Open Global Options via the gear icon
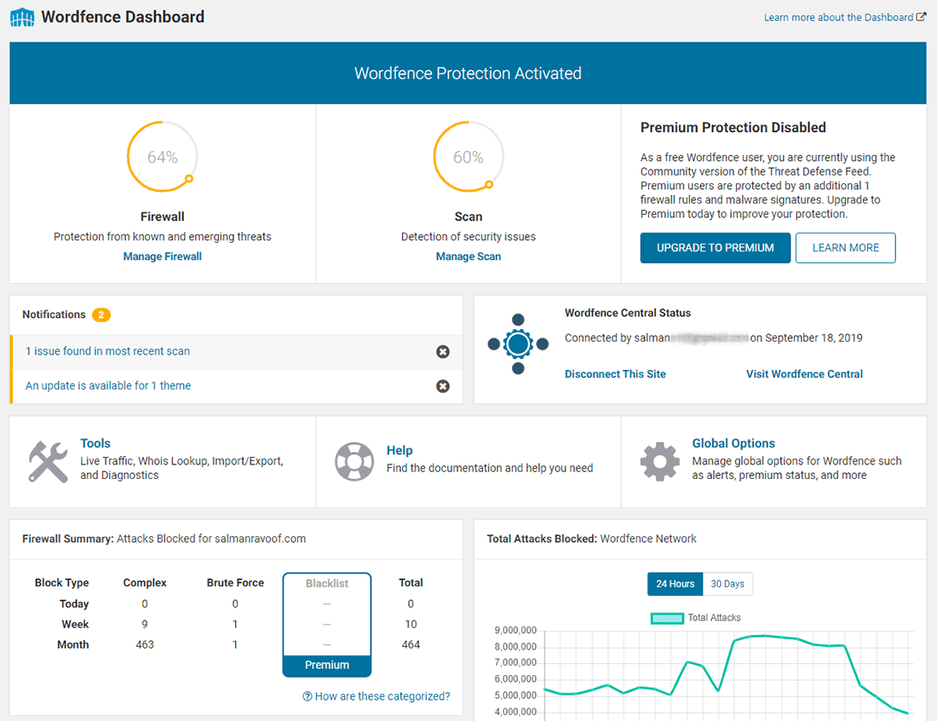This screenshot has height=721, width=937. tap(659, 461)
